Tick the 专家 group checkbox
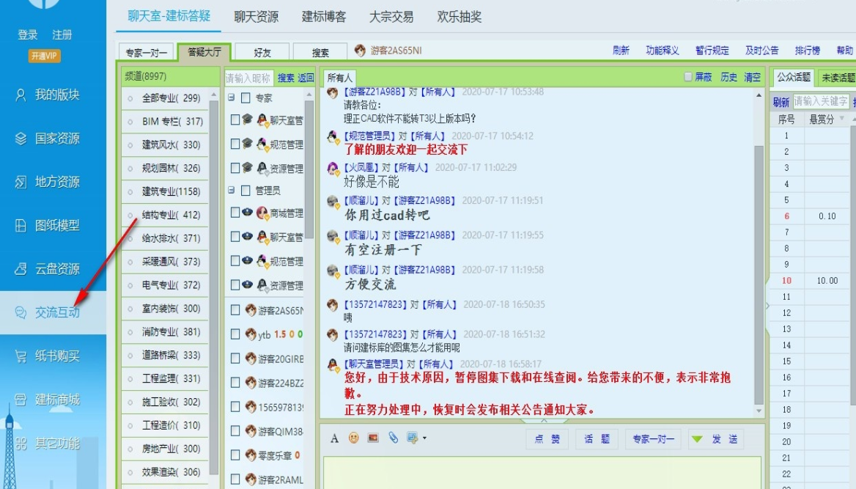The height and width of the screenshot is (489, 856). tap(246, 98)
